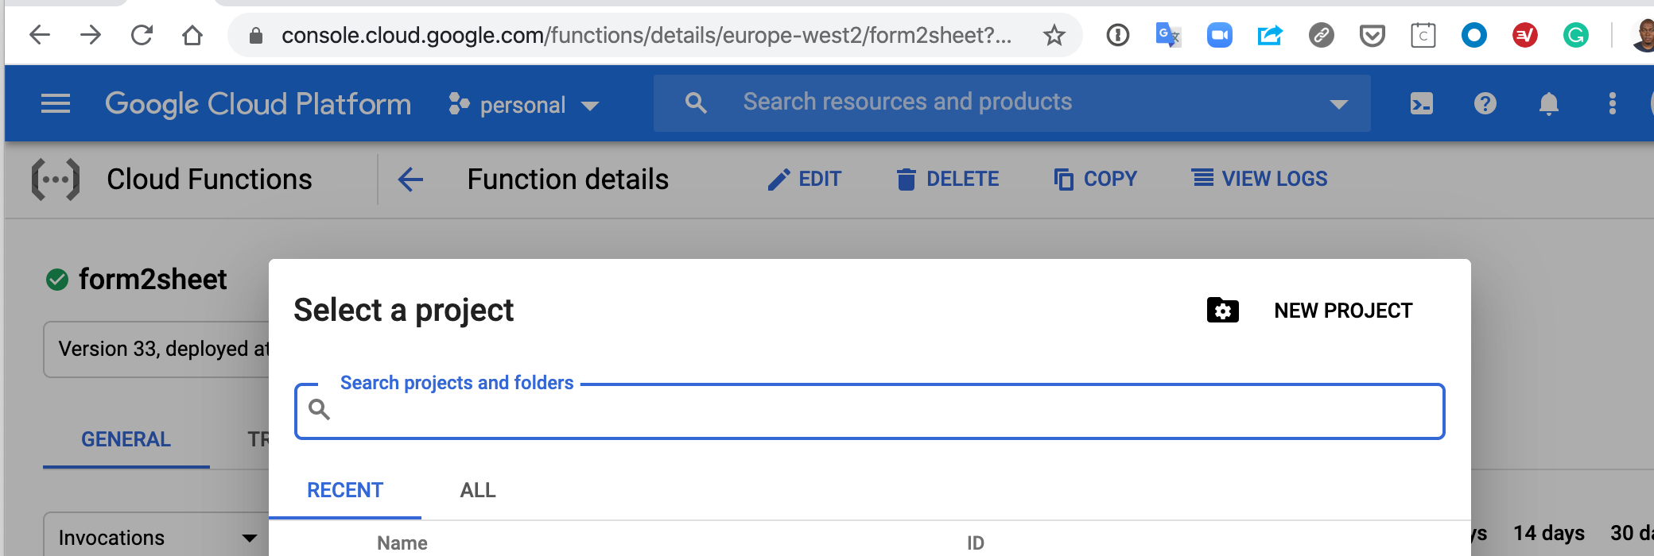This screenshot has width=1654, height=556.
Task: Click the browser forward arrow
Action: coord(91,35)
